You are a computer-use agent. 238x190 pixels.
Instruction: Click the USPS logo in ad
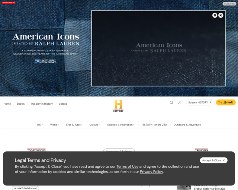pyautogui.click(x=45, y=61)
